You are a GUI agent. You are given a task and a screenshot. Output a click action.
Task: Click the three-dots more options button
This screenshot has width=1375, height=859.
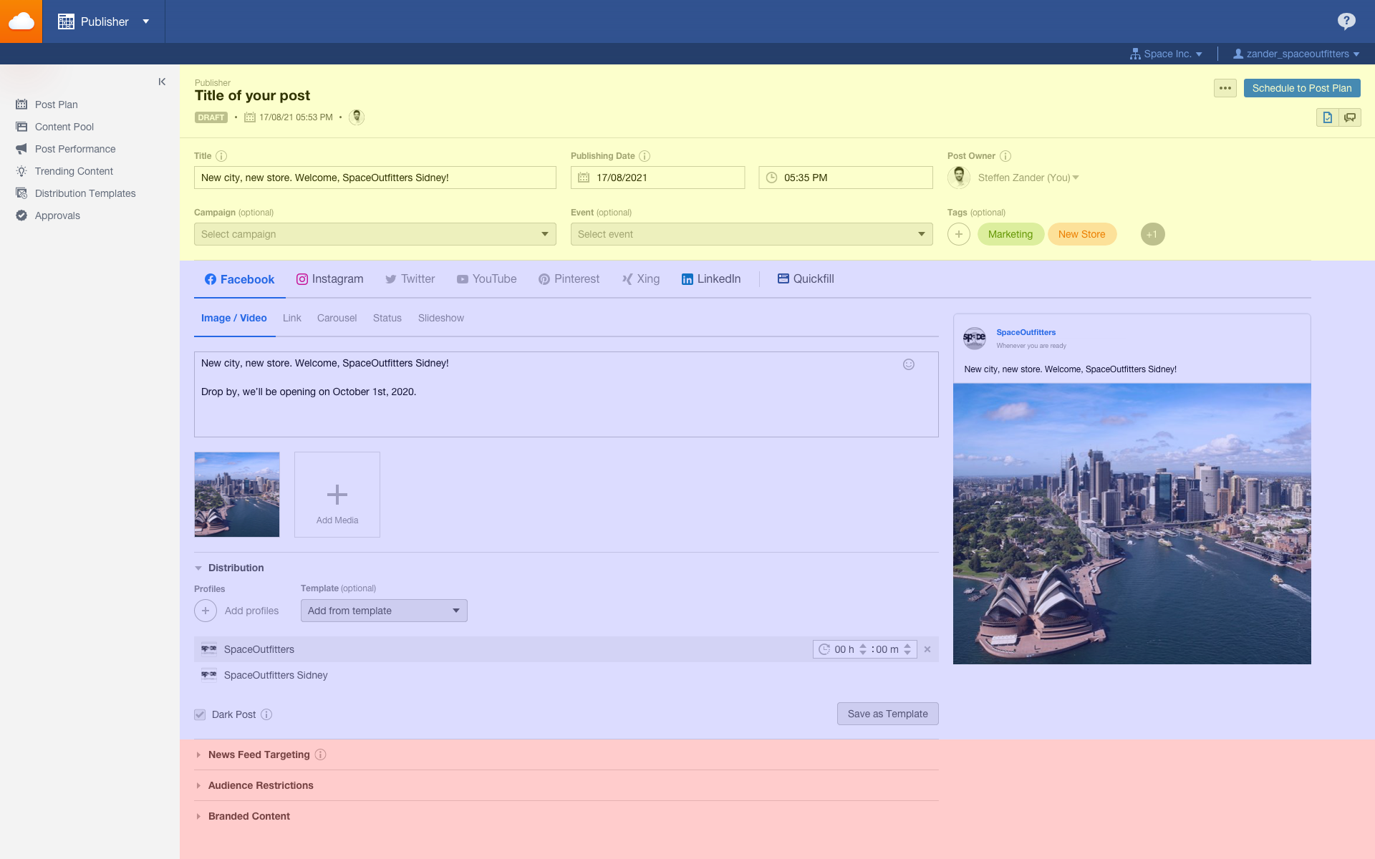click(1225, 88)
